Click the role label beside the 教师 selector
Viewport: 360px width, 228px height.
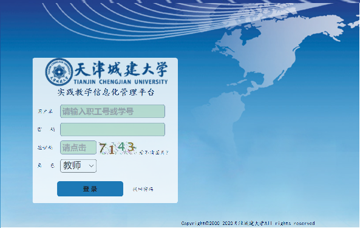click(46, 165)
